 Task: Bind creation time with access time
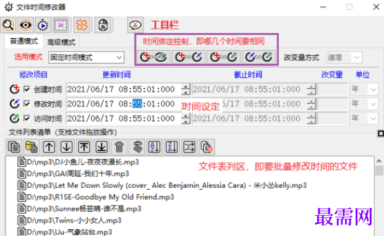tap(224, 57)
